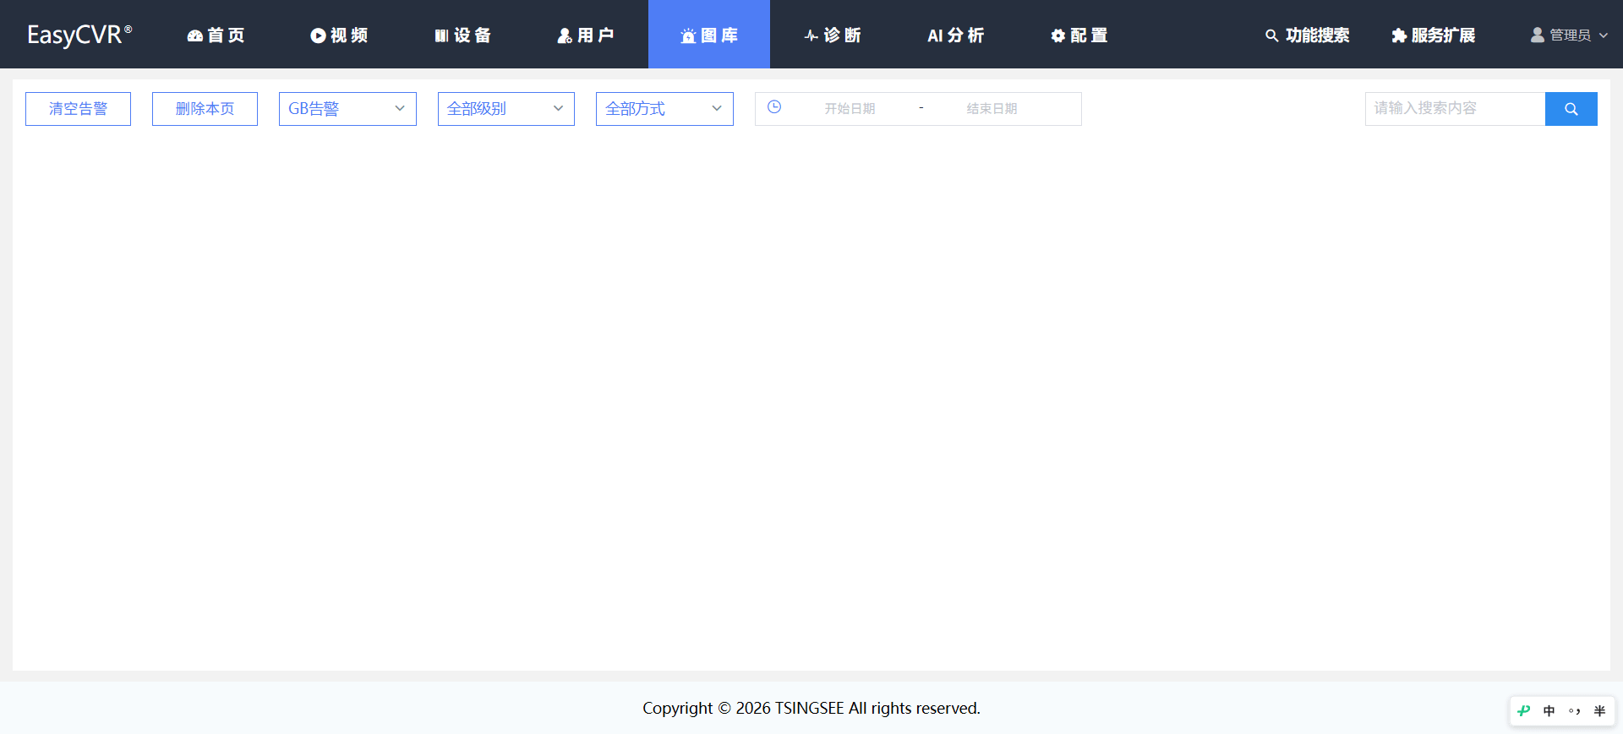Expand the 管理员 account dropdown
Screen dimensions: 1623x734
pyautogui.click(x=1569, y=35)
